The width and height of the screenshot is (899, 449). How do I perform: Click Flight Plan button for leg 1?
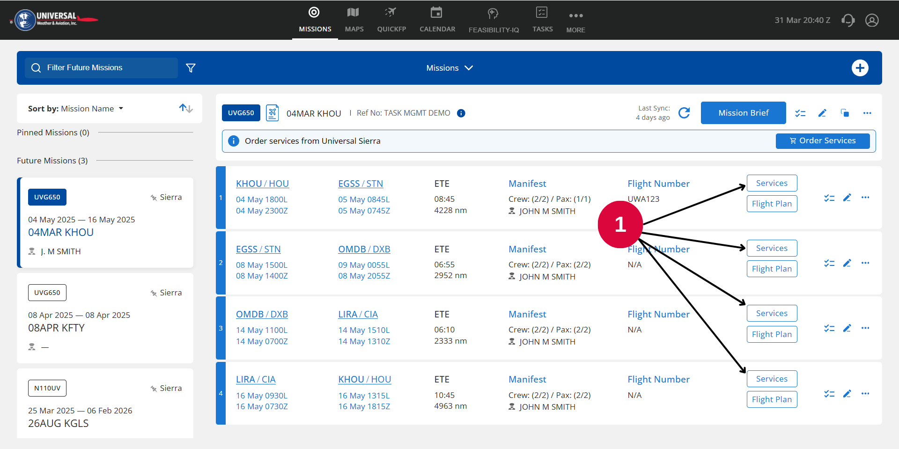click(772, 204)
